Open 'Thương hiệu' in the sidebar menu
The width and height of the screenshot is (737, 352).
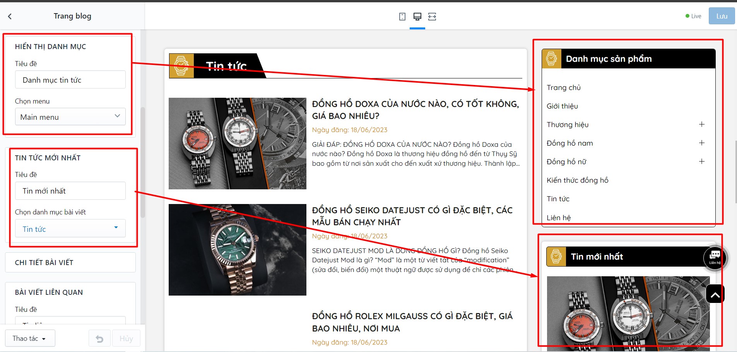[568, 125]
